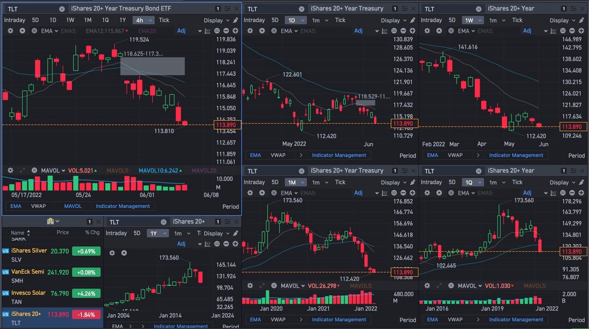Sort watchlist by % Chg column
The height and width of the screenshot is (329, 589).
tap(92, 233)
